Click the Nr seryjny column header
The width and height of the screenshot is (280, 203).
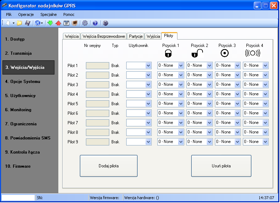click(x=92, y=46)
